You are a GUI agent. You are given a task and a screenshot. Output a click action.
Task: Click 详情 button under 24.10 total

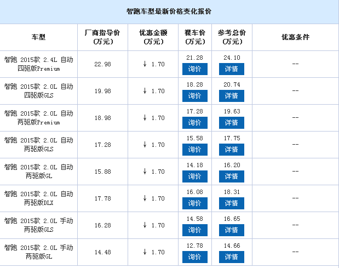tap(232, 69)
